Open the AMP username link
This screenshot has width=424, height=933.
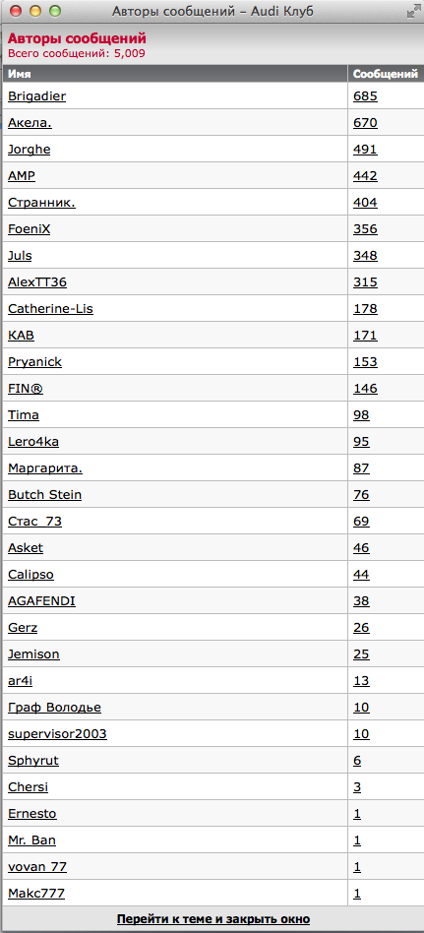[22, 176]
